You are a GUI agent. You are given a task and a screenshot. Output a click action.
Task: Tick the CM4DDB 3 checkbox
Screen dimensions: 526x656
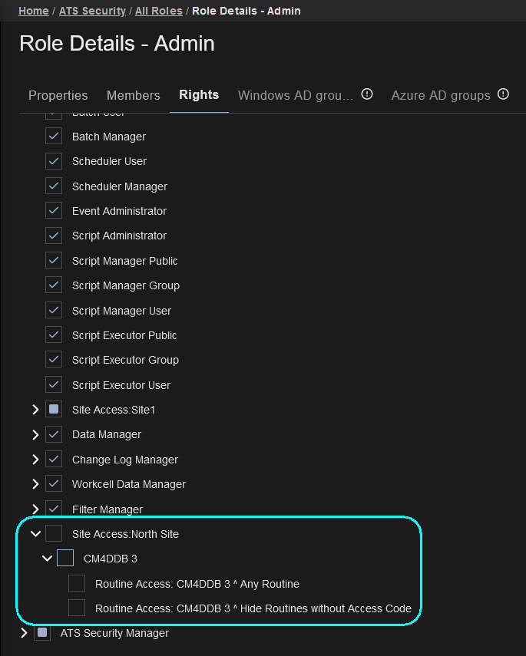click(x=65, y=559)
